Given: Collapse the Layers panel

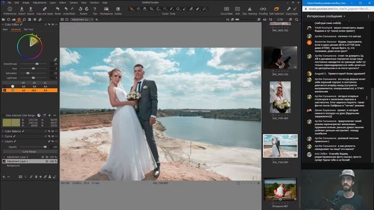Looking at the screenshot, I should (x=2, y=141).
